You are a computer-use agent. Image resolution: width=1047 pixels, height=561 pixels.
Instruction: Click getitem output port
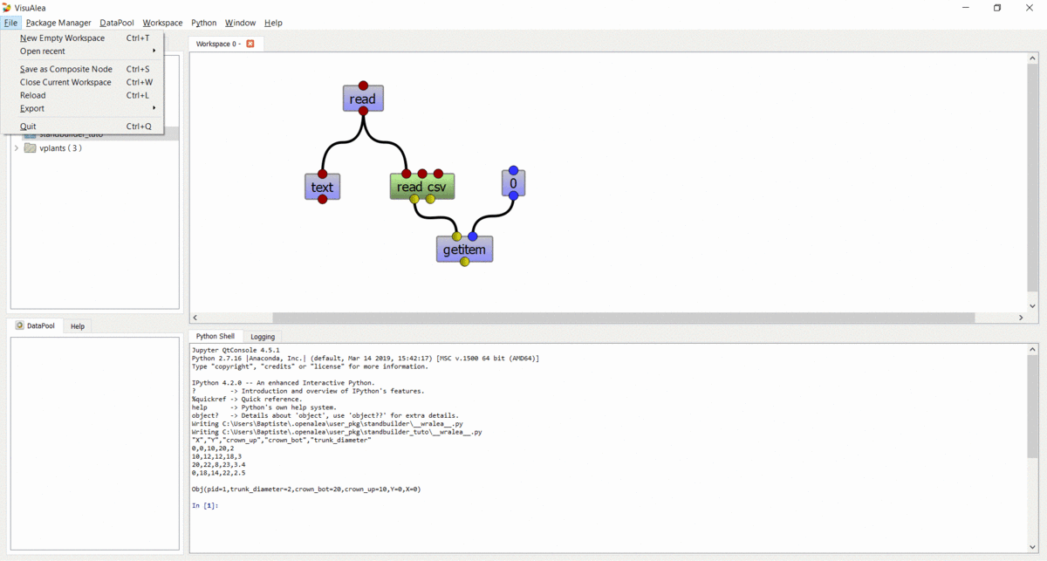coord(464,262)
